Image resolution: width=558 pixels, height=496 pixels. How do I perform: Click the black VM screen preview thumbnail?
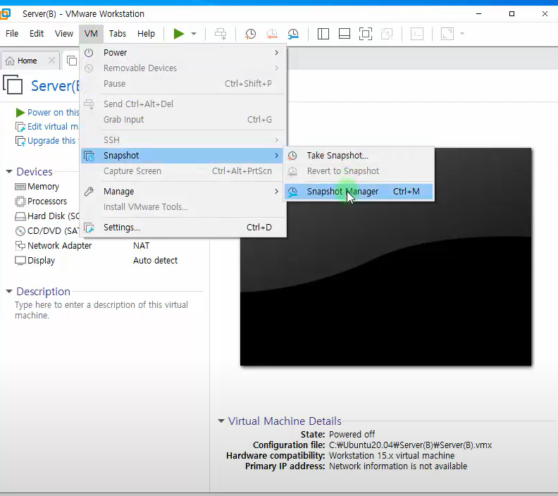tap(386, 257)
